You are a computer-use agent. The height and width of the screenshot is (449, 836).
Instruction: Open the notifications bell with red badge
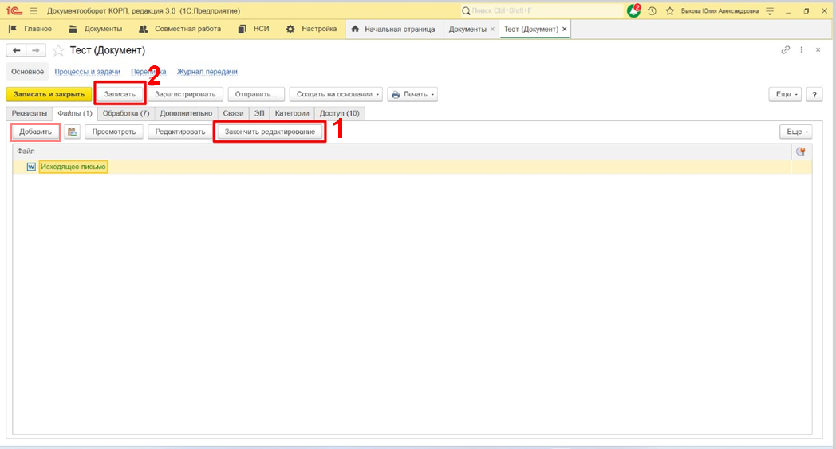[x=634, y=10]
